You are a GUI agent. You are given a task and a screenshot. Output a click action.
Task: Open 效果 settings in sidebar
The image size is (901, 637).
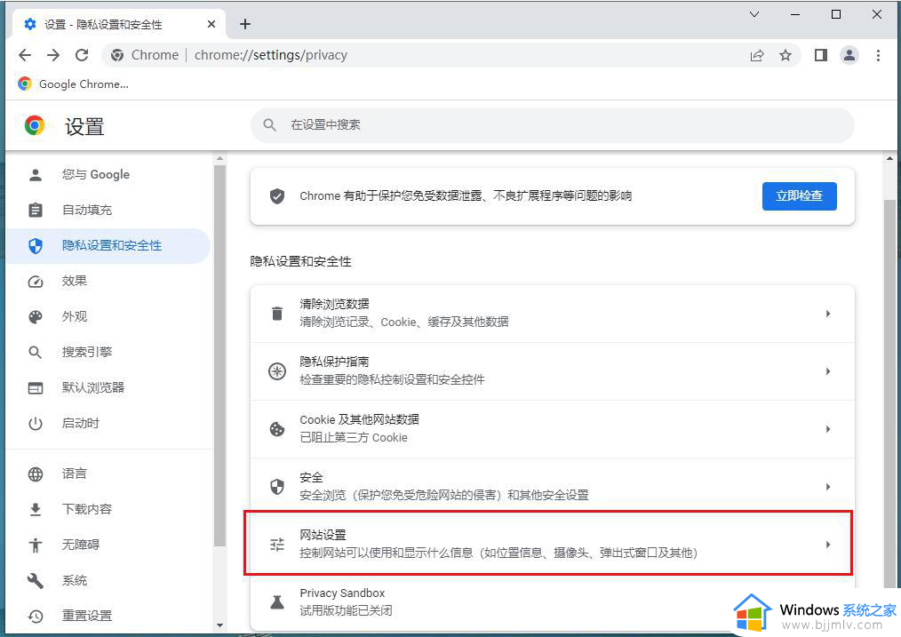coord(108,282)
